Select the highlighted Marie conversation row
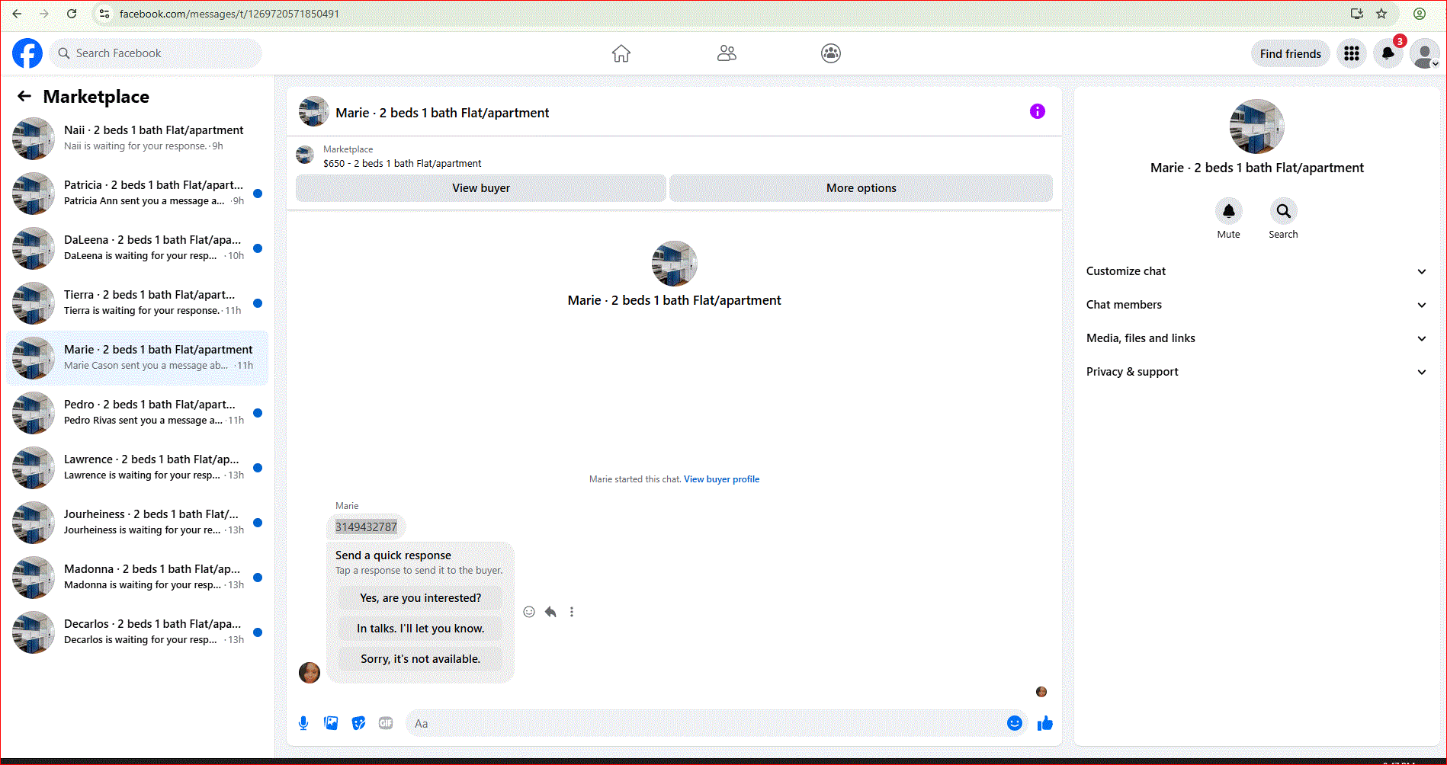This screenshot has height=765, width=1447. pos(137,357)
